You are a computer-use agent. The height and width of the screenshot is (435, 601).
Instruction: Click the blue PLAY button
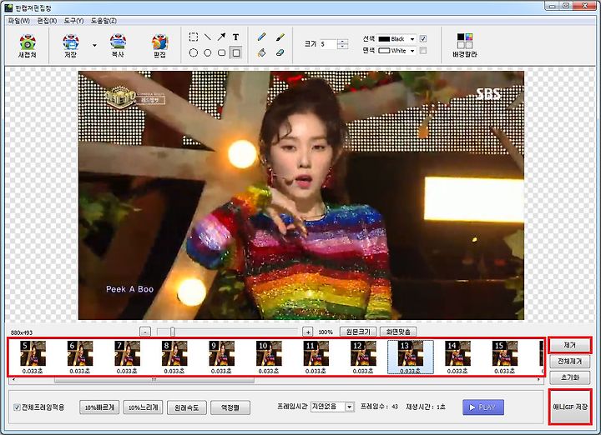click(483, 407)
